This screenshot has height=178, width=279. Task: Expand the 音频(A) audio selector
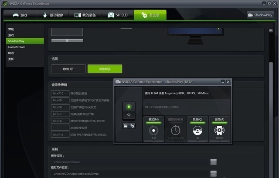tap(219, 129)
